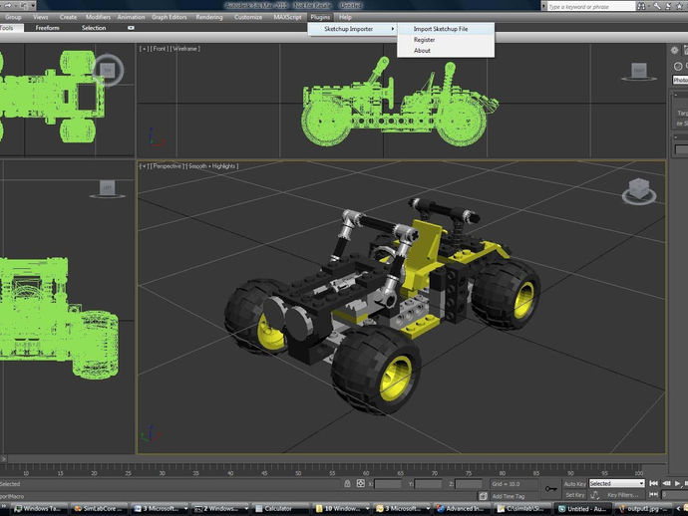
Task: Open the Create menu
Action: [x=68, y=17]
